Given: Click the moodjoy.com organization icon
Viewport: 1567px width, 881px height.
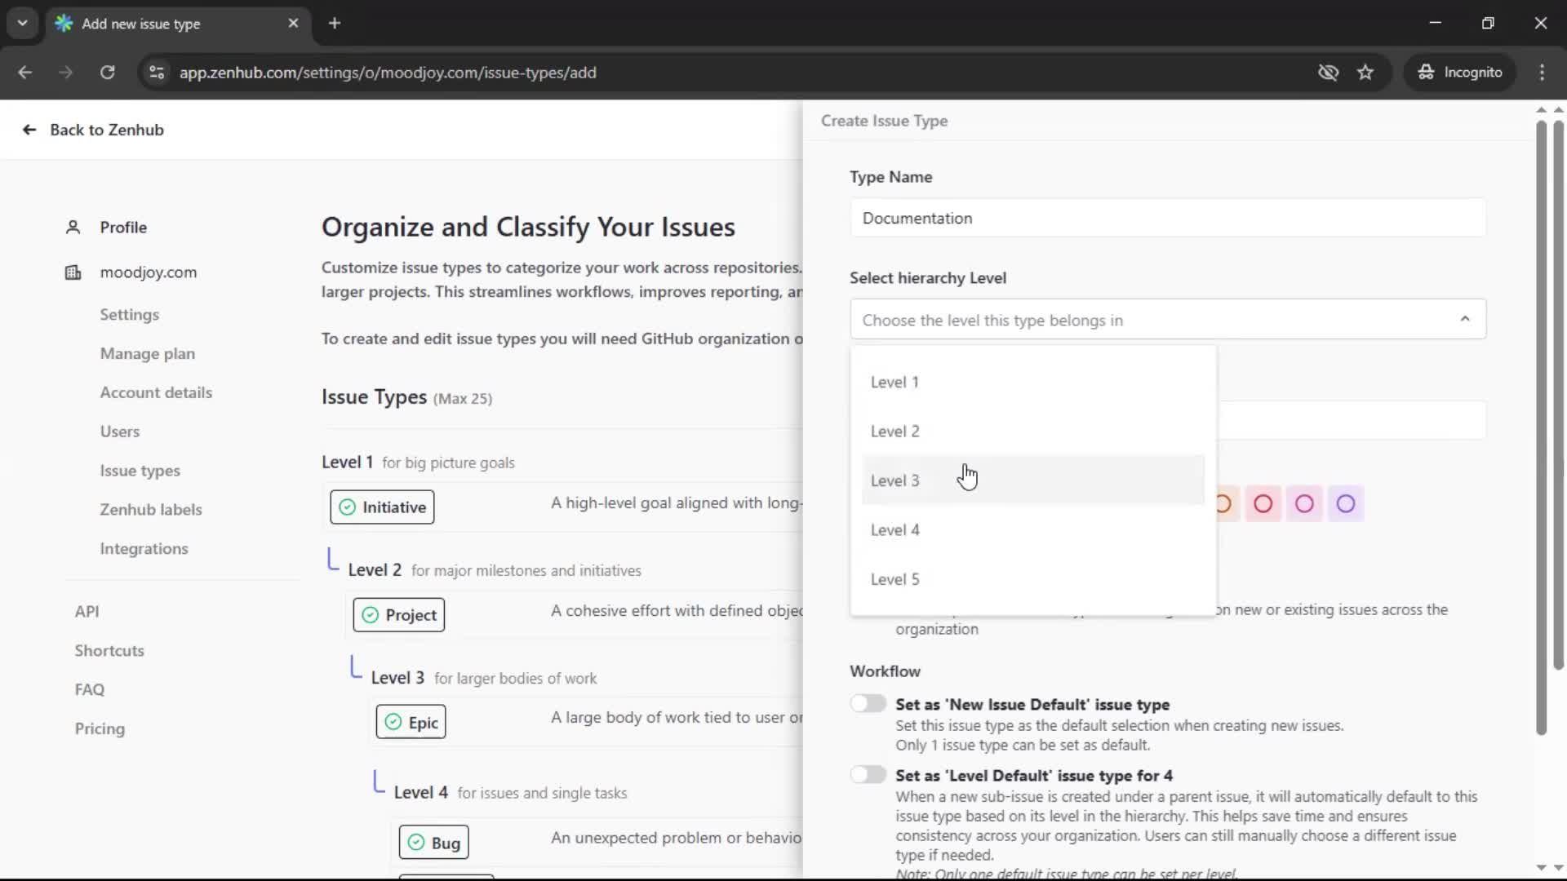Looking at the screenshot, I should tap(73, 272).
